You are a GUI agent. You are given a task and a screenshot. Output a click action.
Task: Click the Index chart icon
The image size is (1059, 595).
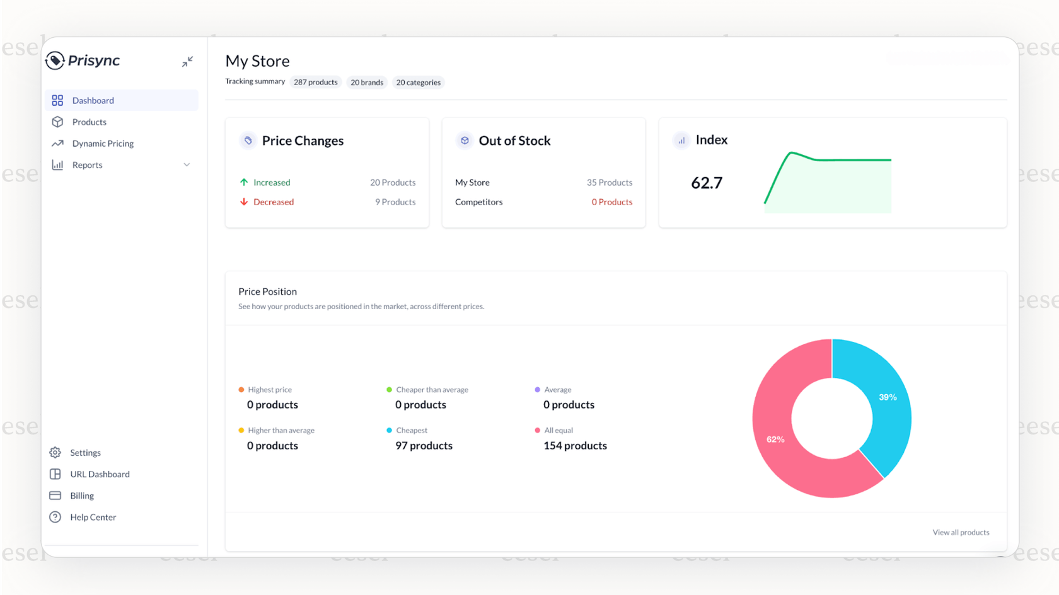tap(681, 140)
